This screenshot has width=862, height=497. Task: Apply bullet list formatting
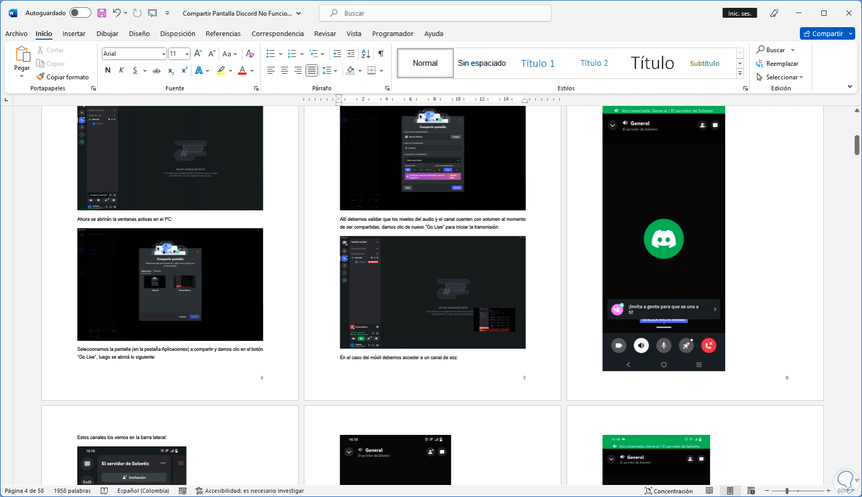[270, 54]
